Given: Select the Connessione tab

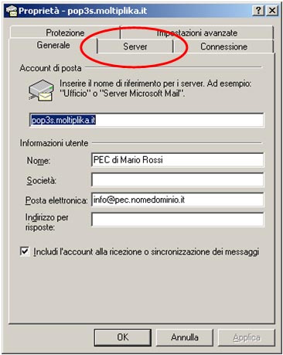Looking at the screenshot, I should click(223, 46).
